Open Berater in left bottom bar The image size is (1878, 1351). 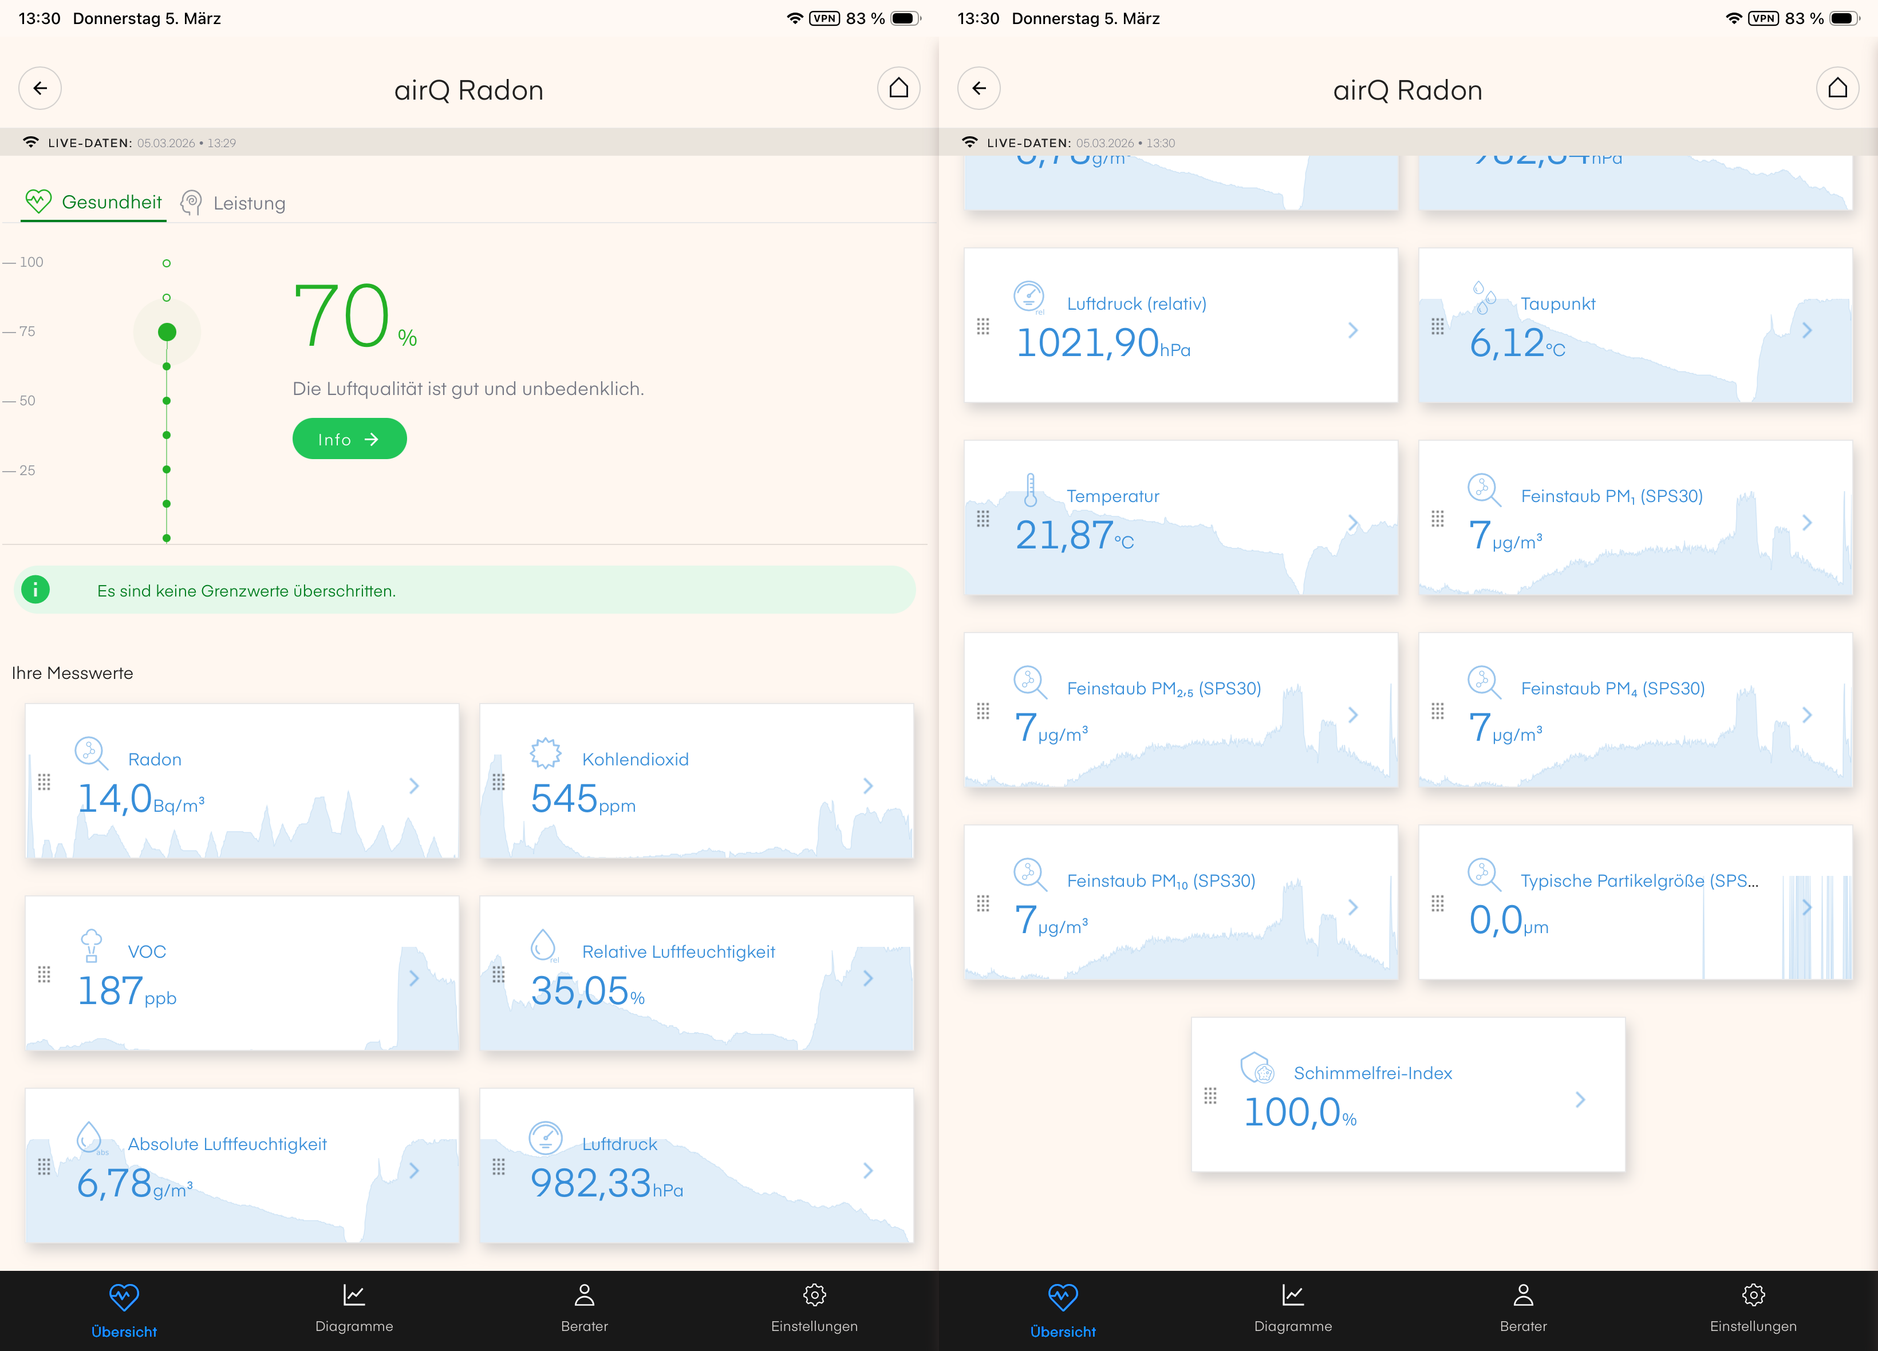pos(584,1308)
